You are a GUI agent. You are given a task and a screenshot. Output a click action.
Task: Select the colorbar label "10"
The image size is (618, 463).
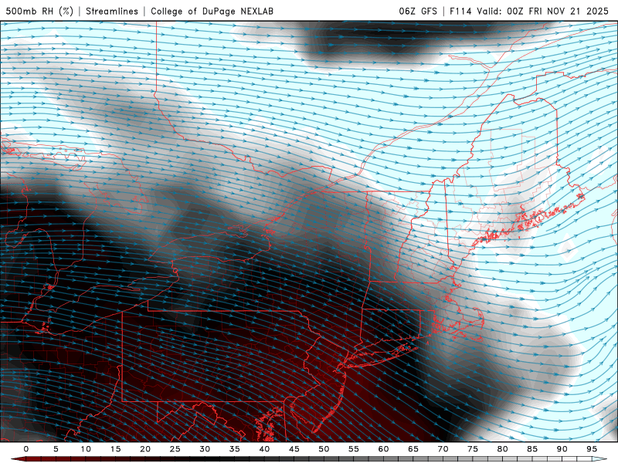click(x=86, y=449)
